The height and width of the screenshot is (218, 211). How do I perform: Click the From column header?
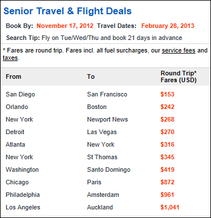click(x=14, y=76)
